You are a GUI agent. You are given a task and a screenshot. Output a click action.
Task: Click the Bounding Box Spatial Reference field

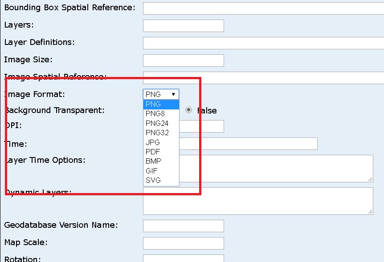point(263,8)
